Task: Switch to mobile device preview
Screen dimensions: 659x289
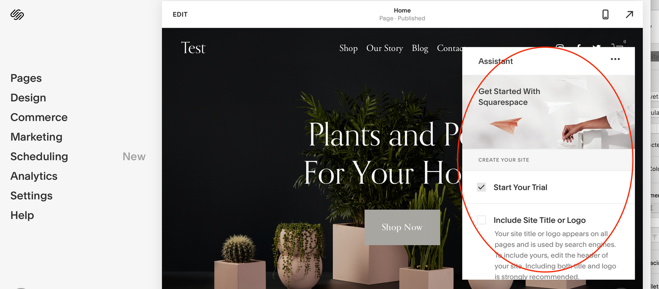Action: pyautogui.click(x=605, y=14)
